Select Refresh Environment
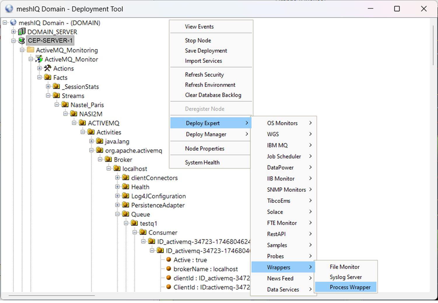The image size is (438, 303). pyautogui.click(x=211, y=85)
